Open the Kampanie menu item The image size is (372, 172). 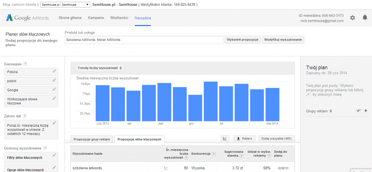(x=96, y=18)
